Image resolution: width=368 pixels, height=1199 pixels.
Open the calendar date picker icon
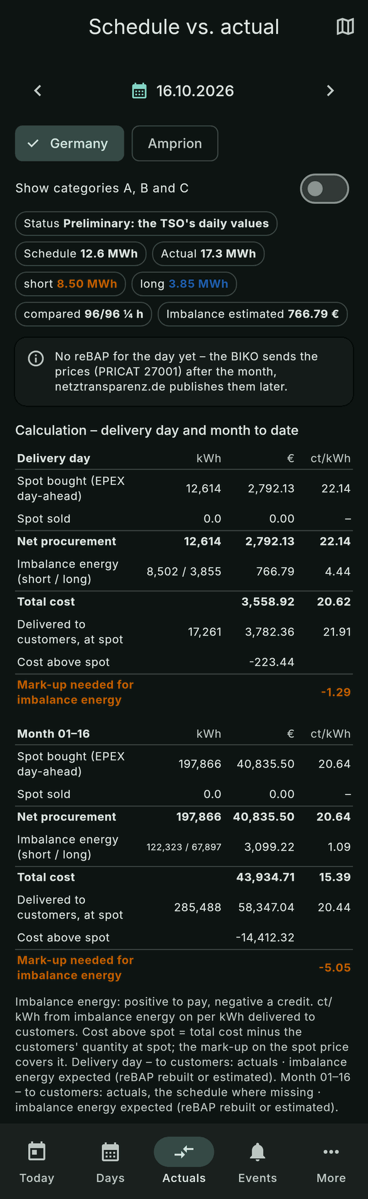coord(140,91)
